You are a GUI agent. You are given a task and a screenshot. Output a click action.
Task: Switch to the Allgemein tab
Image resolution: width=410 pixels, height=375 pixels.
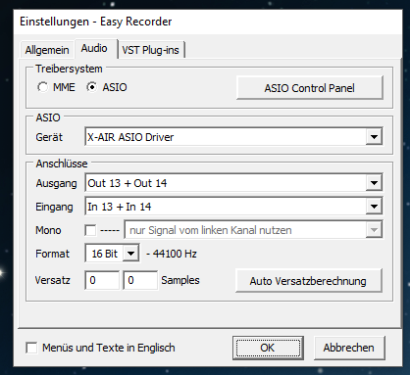(47, 50)
